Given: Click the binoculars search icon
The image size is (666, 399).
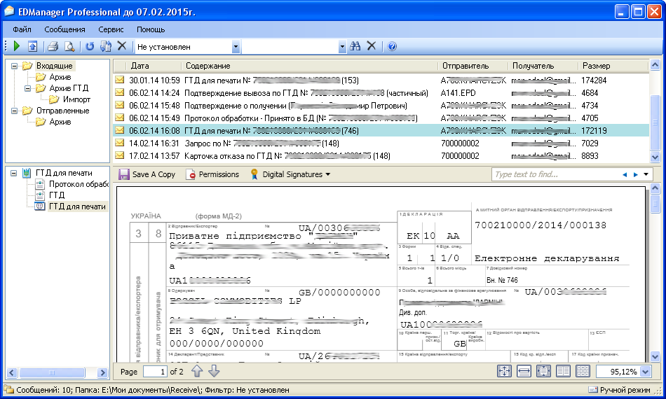Looking at the screenshot, I should point(355,46).
